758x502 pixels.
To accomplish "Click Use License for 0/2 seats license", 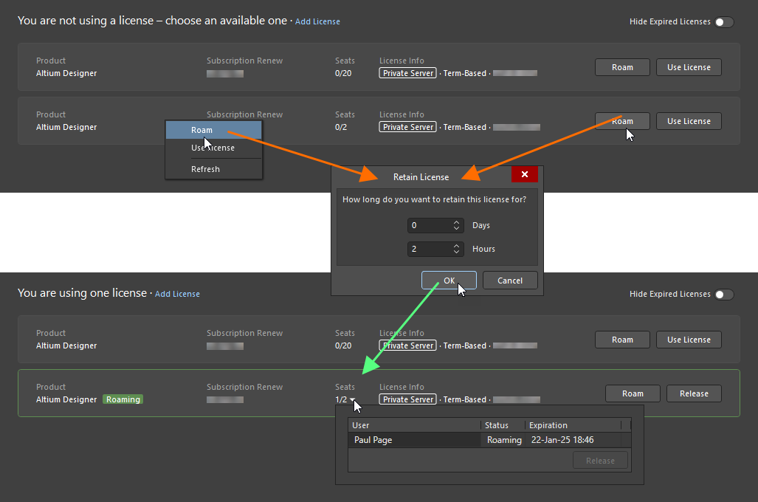I will coord(689,121).
